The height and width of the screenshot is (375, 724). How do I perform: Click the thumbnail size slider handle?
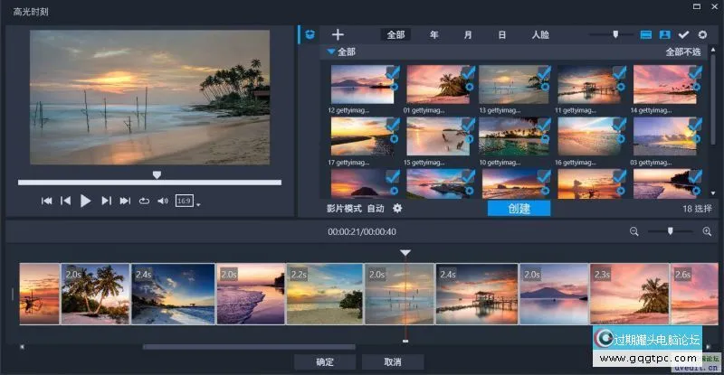click(616, 34)
